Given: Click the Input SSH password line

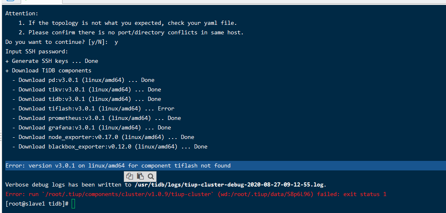Looking at the screenshot, I should (37, 51).
